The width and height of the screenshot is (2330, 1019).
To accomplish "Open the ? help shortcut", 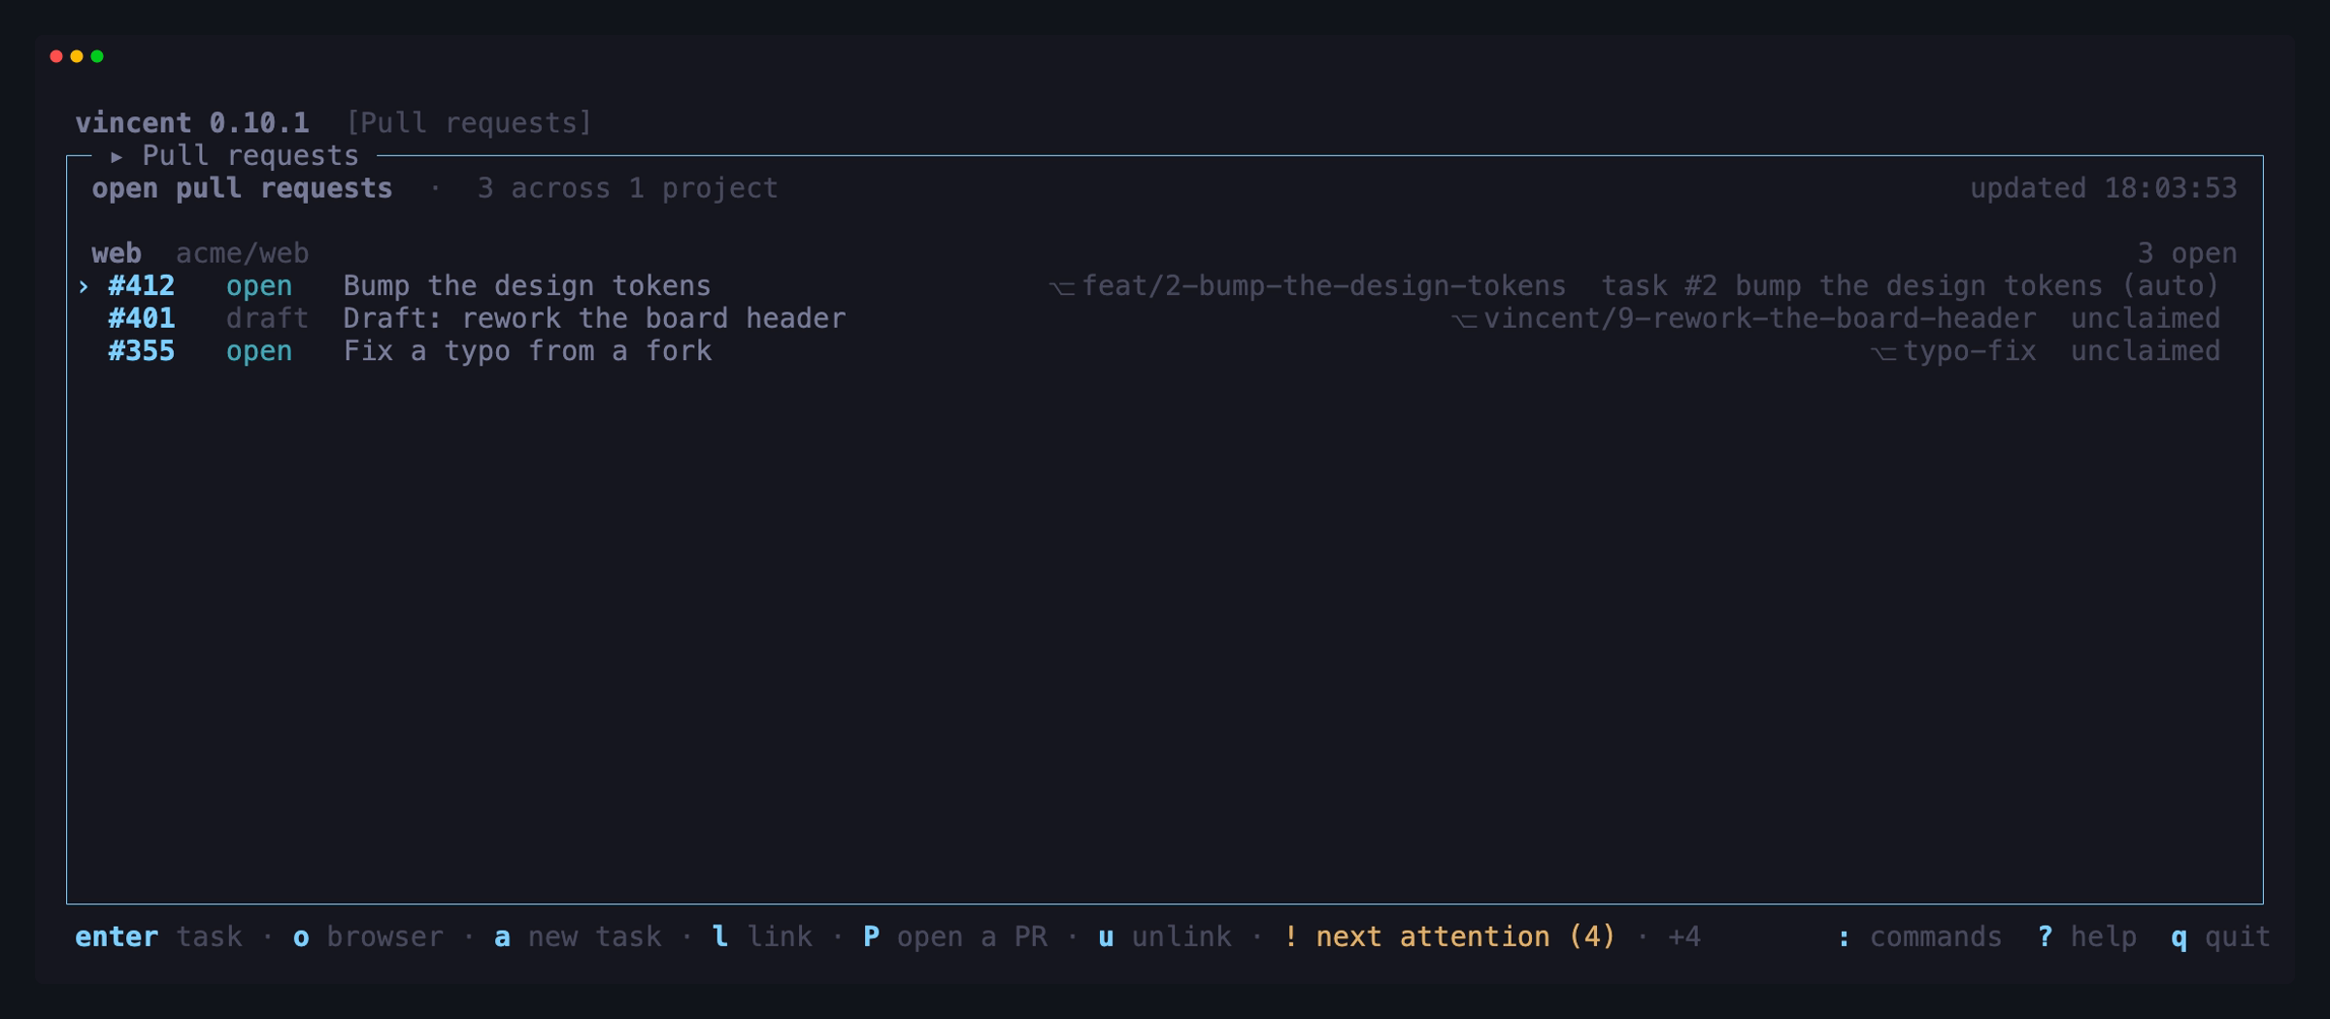I will click(x=2087, y=937).
